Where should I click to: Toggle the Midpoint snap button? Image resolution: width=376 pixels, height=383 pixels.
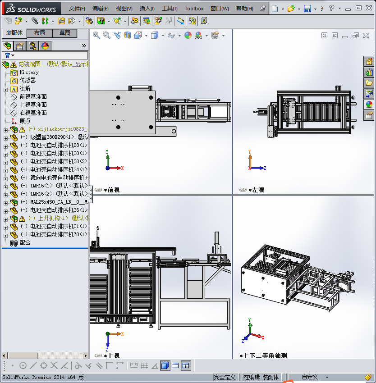[33, 366]
